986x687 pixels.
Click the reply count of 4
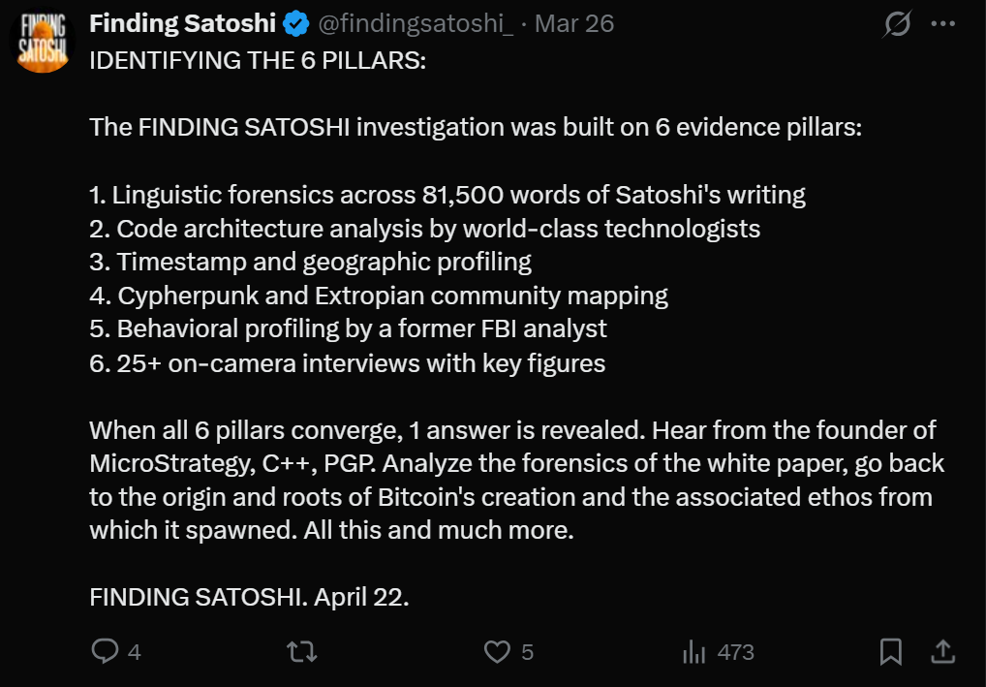click(134, 652)
